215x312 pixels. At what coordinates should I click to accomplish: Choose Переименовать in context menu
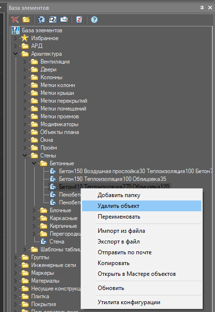tap(142, 217)
